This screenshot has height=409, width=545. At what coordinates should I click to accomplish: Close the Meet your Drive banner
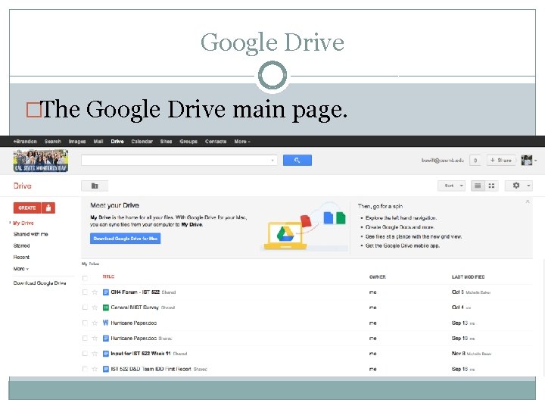click(528, 201)
